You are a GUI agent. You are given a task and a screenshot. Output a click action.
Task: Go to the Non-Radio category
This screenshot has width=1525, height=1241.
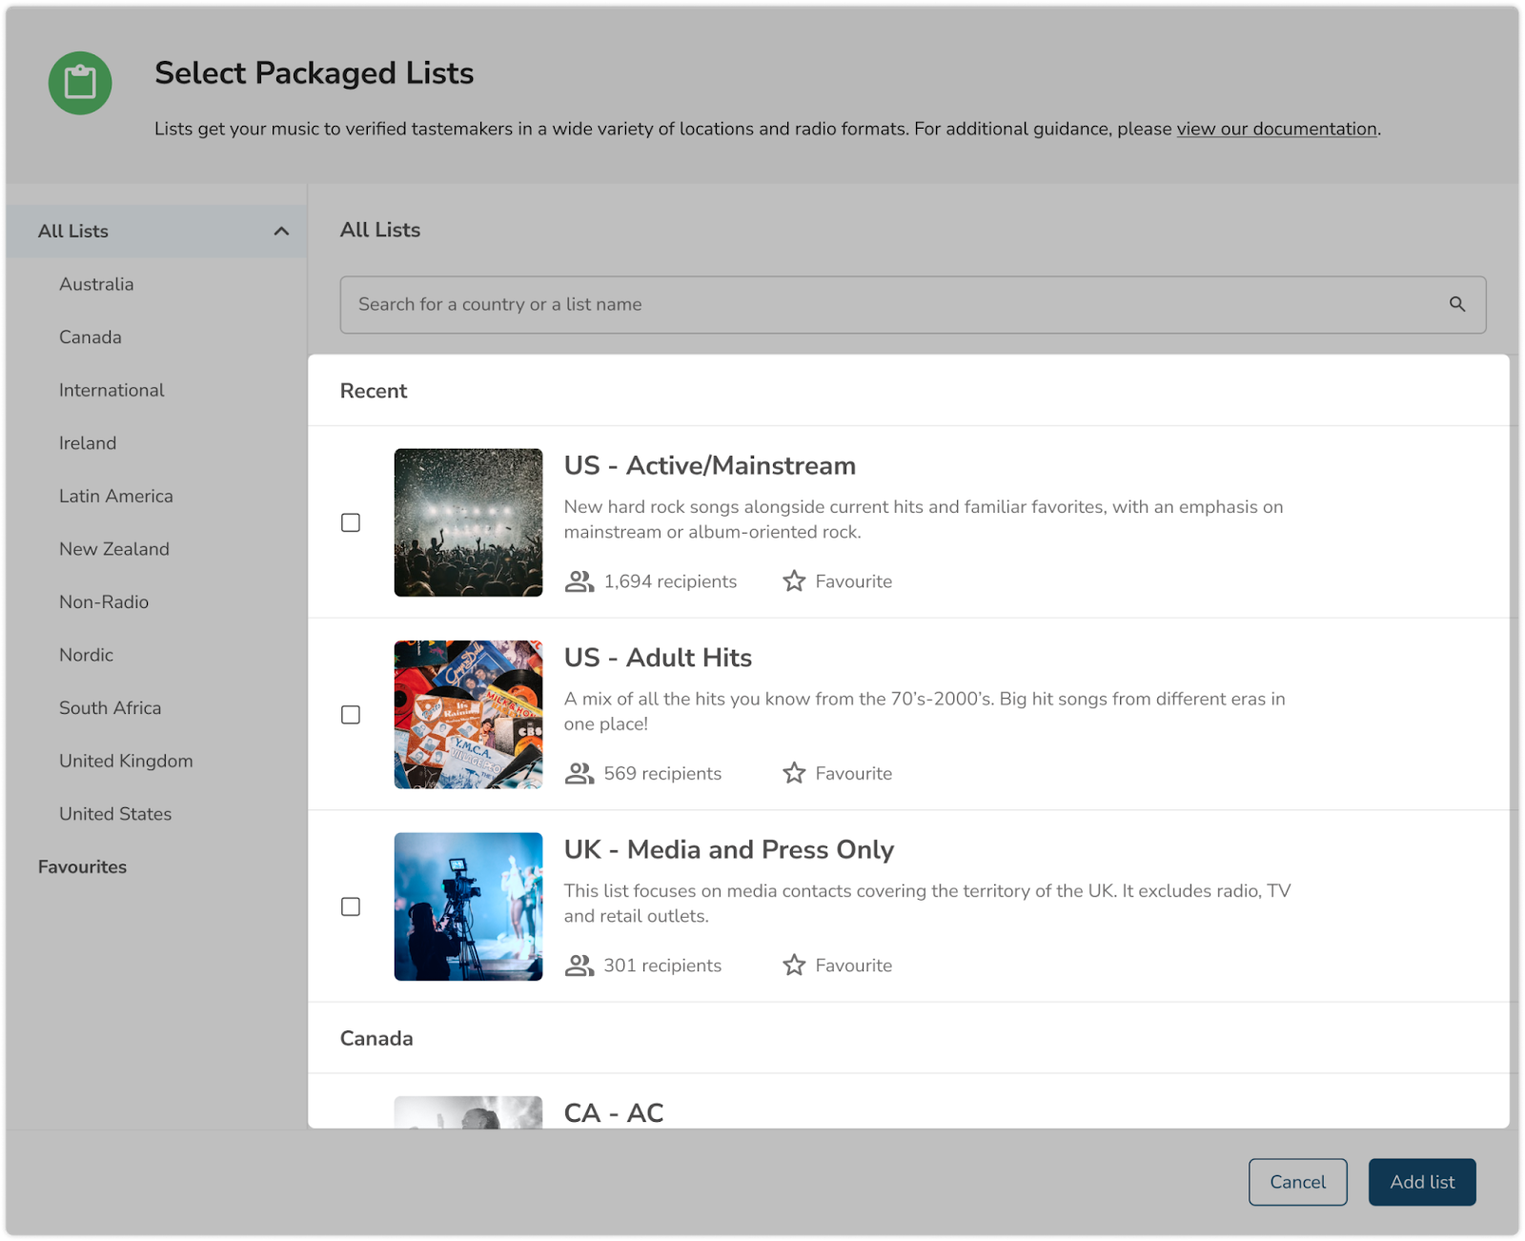[x=104, y=601]
